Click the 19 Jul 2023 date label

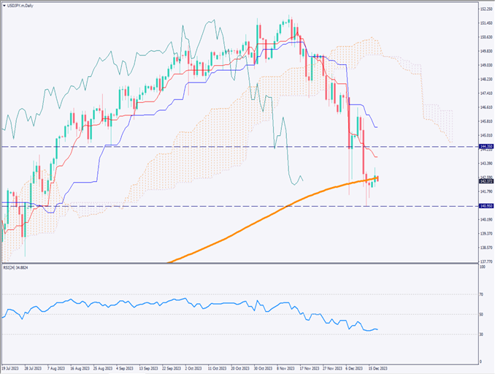tap(12, 369)
